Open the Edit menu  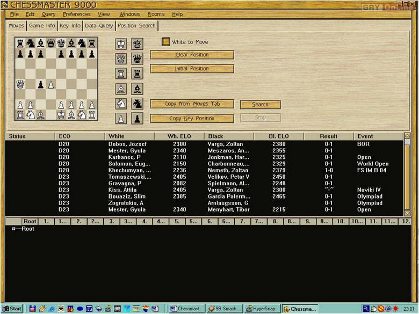(30, 14)
